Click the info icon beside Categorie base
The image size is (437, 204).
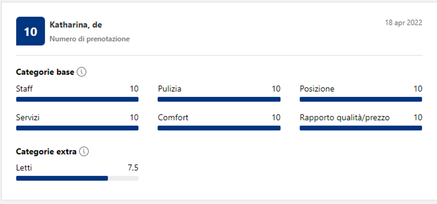(x=82, y=72)
